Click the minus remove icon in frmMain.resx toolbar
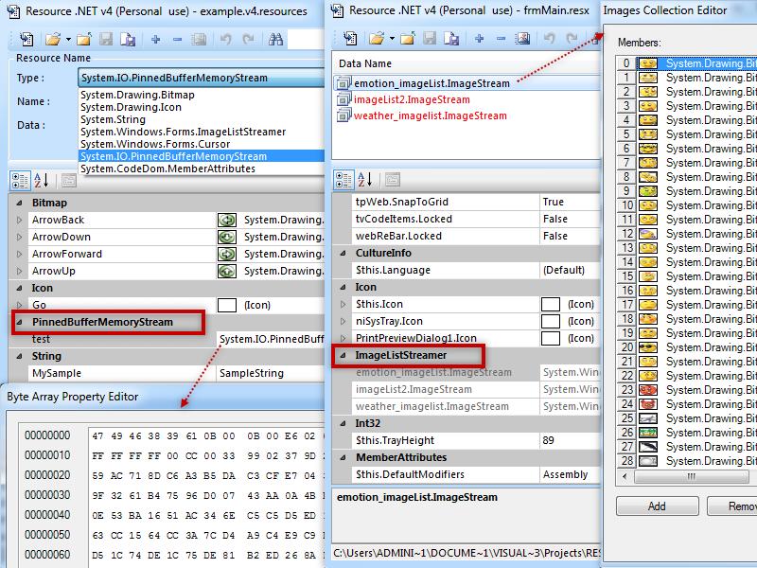The height and width of the screenshot is (568, 757). pos(501,39)
